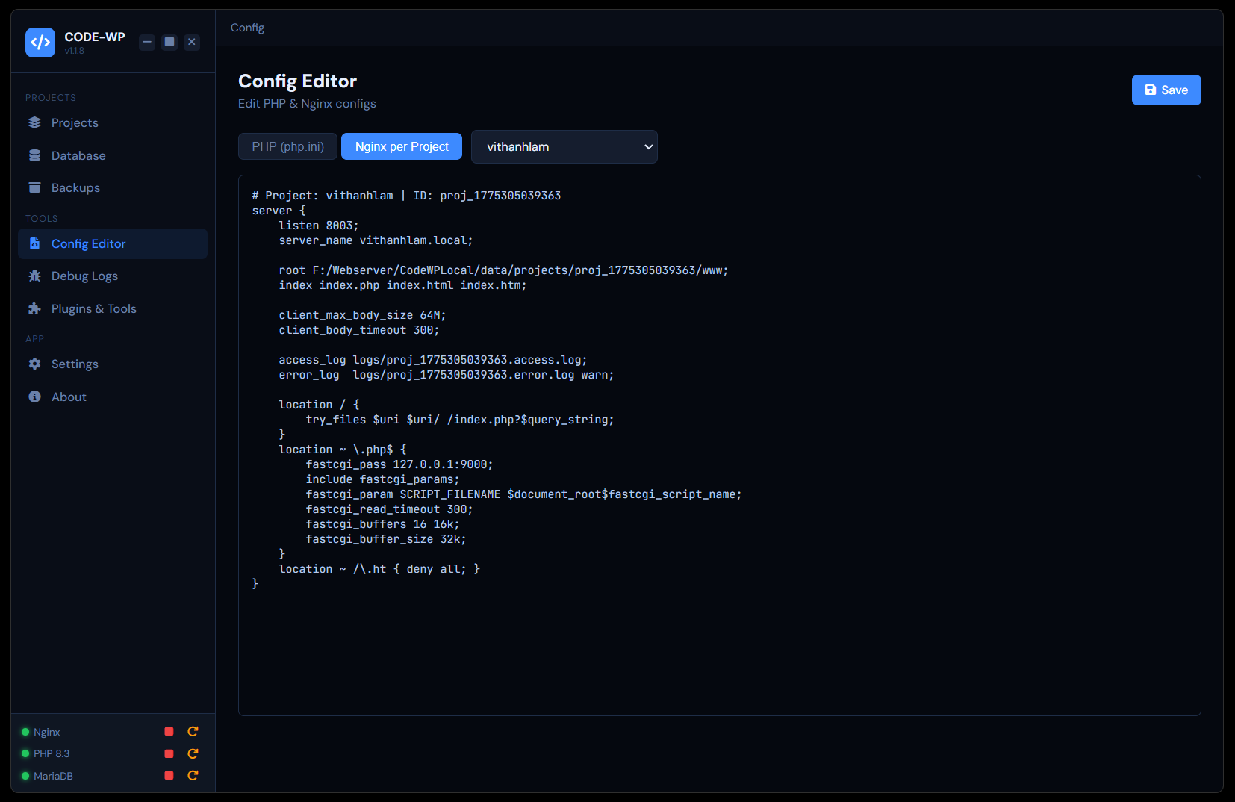Image resolution: width=1235 pixels, height=802 pixels.
Task: Save the config file
Action: pos(1166,90)
